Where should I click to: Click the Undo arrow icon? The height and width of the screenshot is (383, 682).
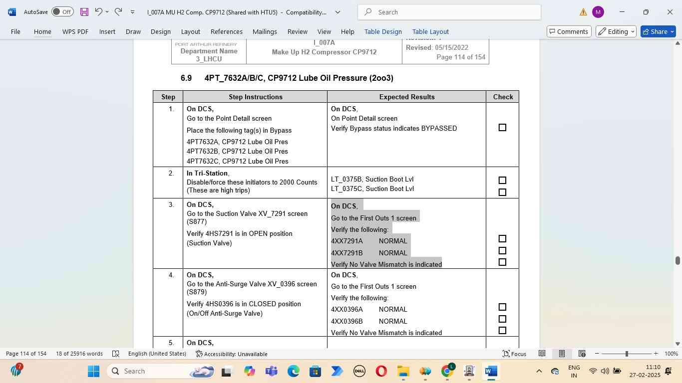click(x=99, y=11)
